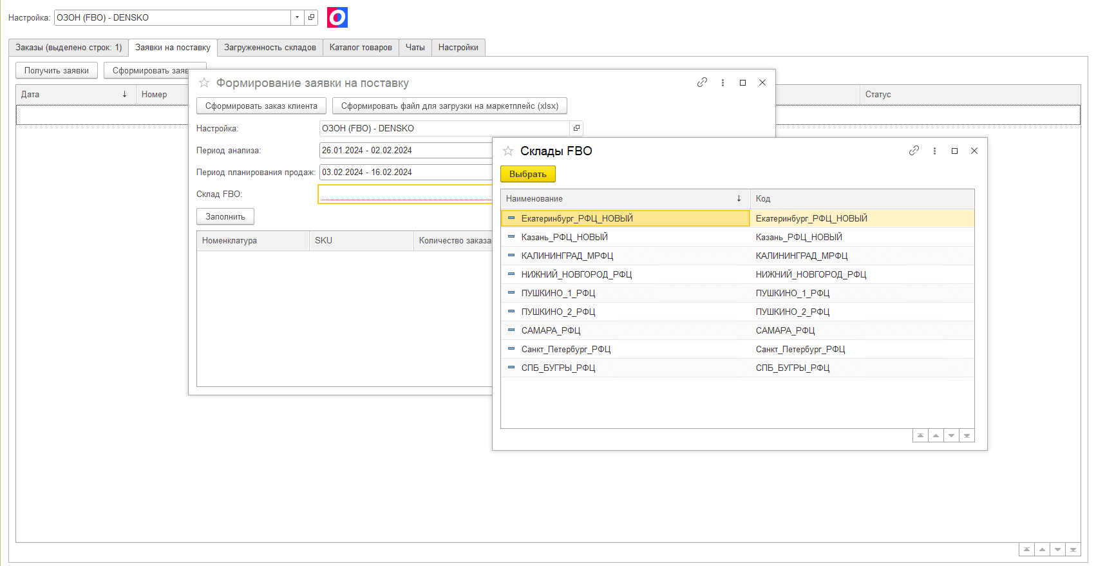Click the Склад FBO input field
Screen dimensions: 1096x566
[406, 194]
